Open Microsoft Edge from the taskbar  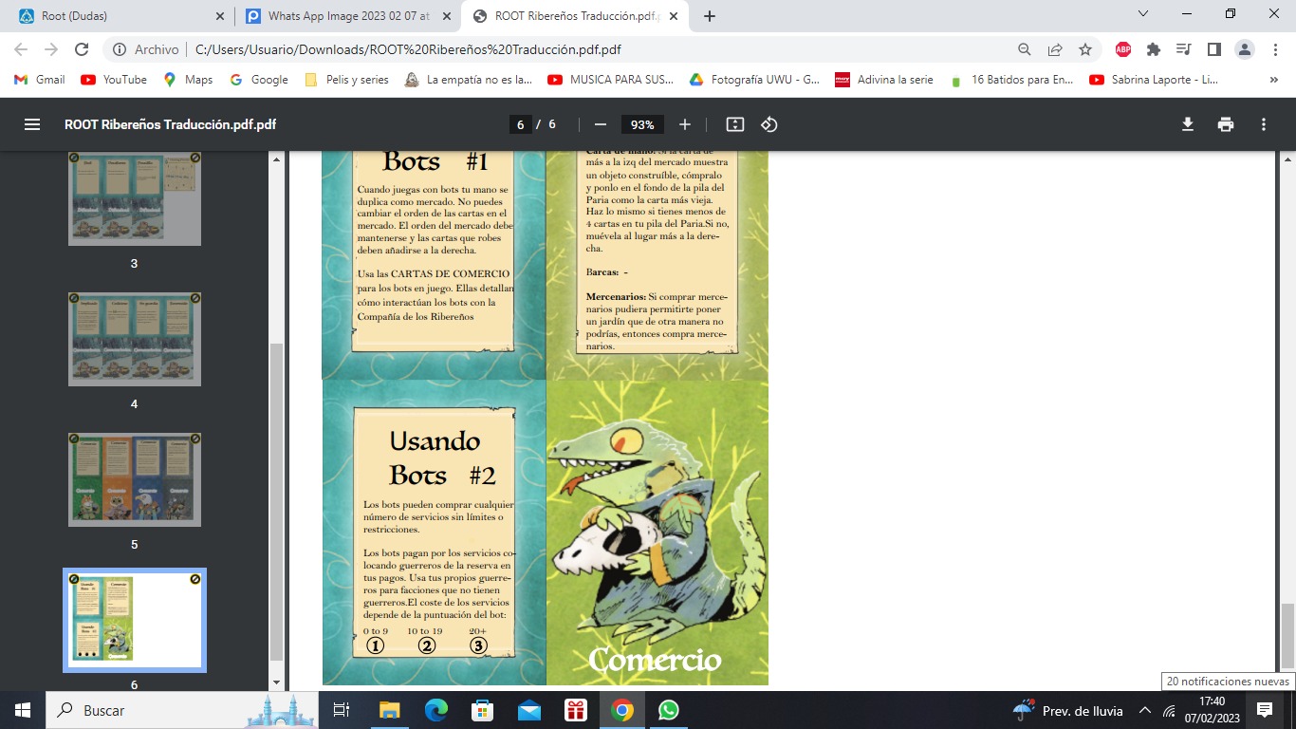point(436,710)
